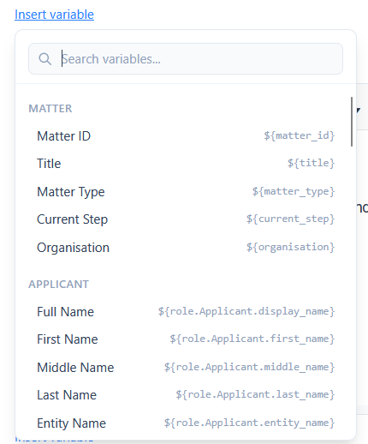Screen dimensions: 368x444
Task: Click the Insert variable link at top
Action: click(54, 15)
